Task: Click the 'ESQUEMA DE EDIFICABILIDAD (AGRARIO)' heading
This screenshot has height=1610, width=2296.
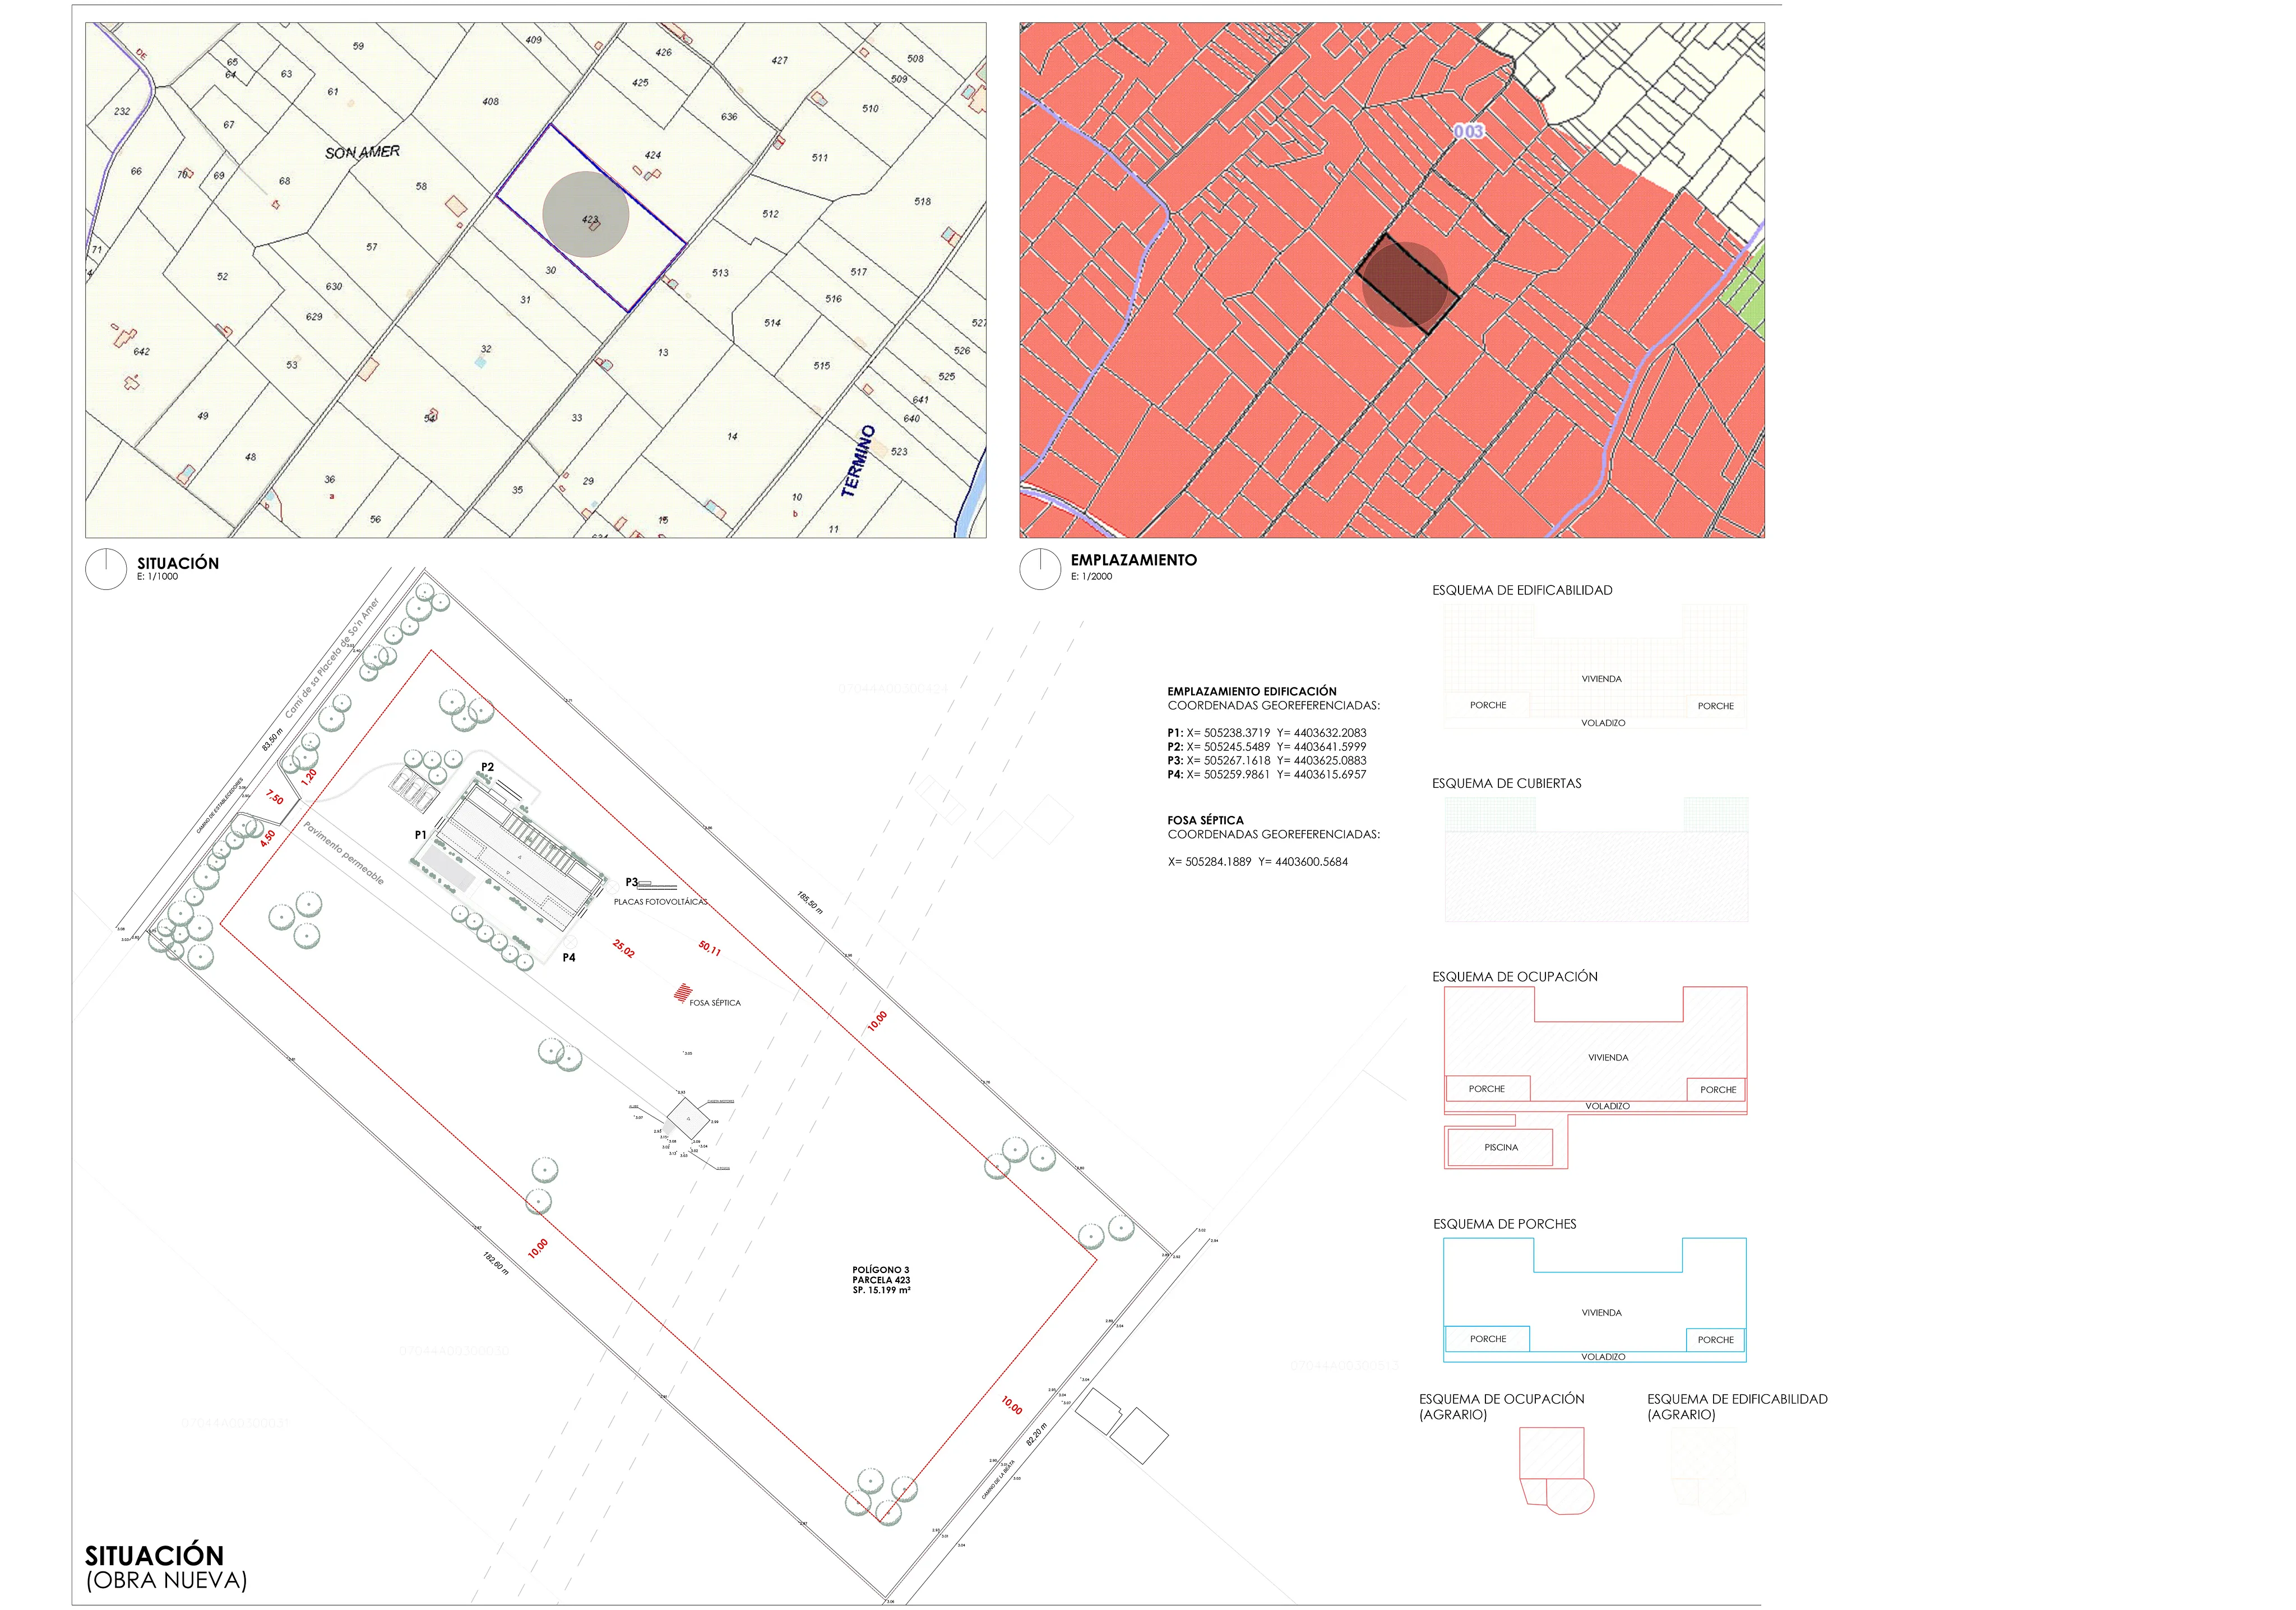Action: 1738,1407
